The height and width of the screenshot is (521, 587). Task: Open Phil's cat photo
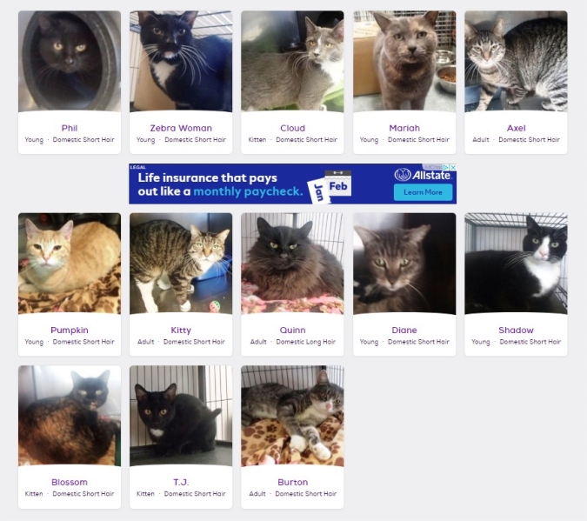pos(70,62)
